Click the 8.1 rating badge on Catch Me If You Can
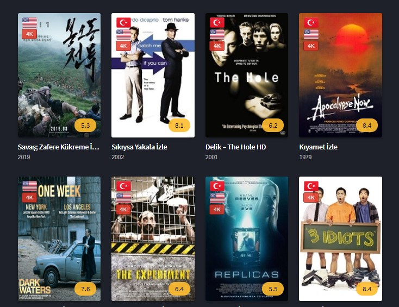This screenshot has width=399, height=307. point(179,126)
